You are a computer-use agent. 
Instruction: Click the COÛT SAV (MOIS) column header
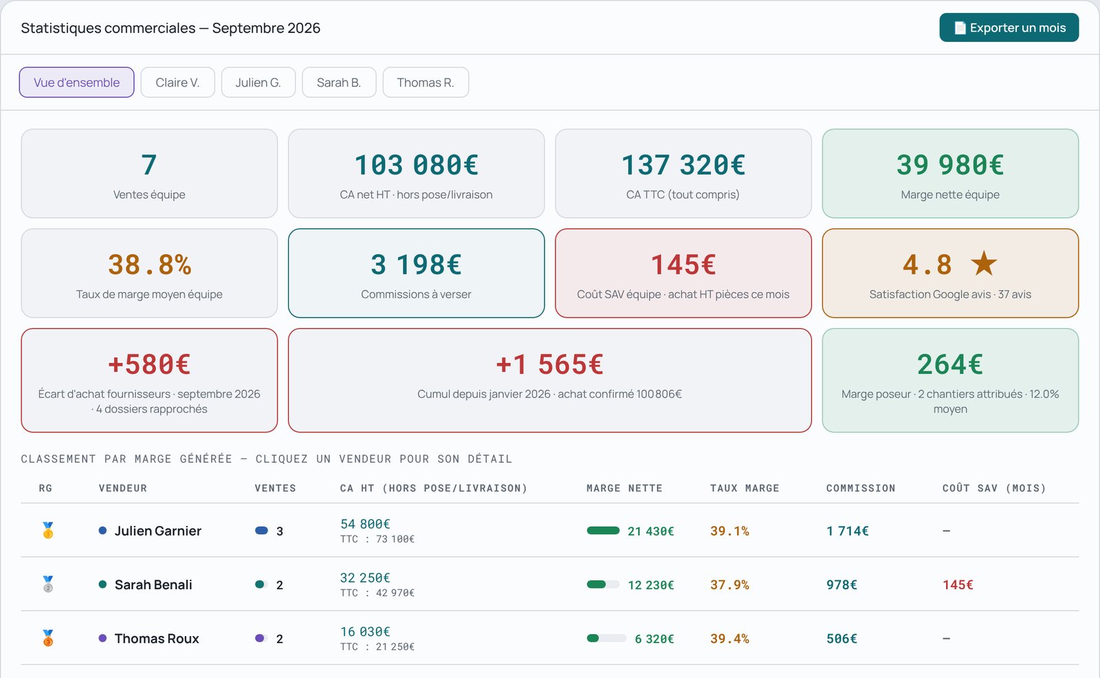coord(994,488)
